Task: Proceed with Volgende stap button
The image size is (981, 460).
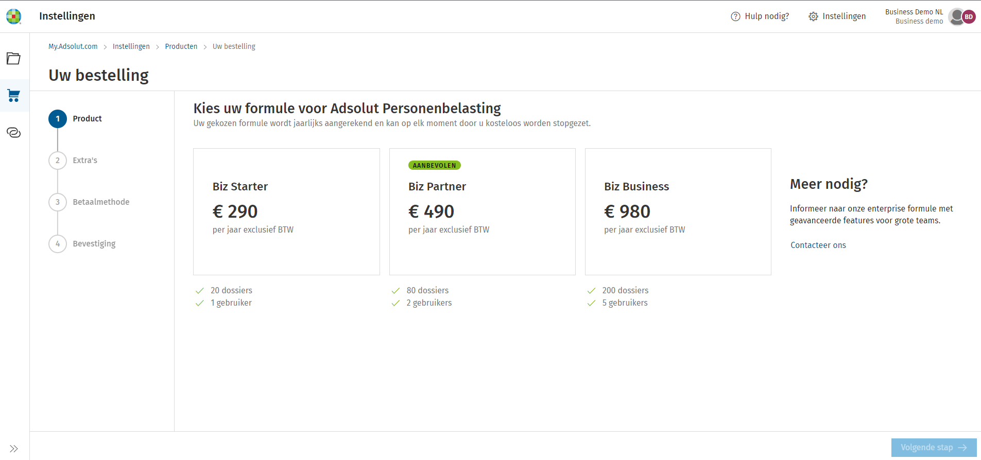Action: point(934,448)
